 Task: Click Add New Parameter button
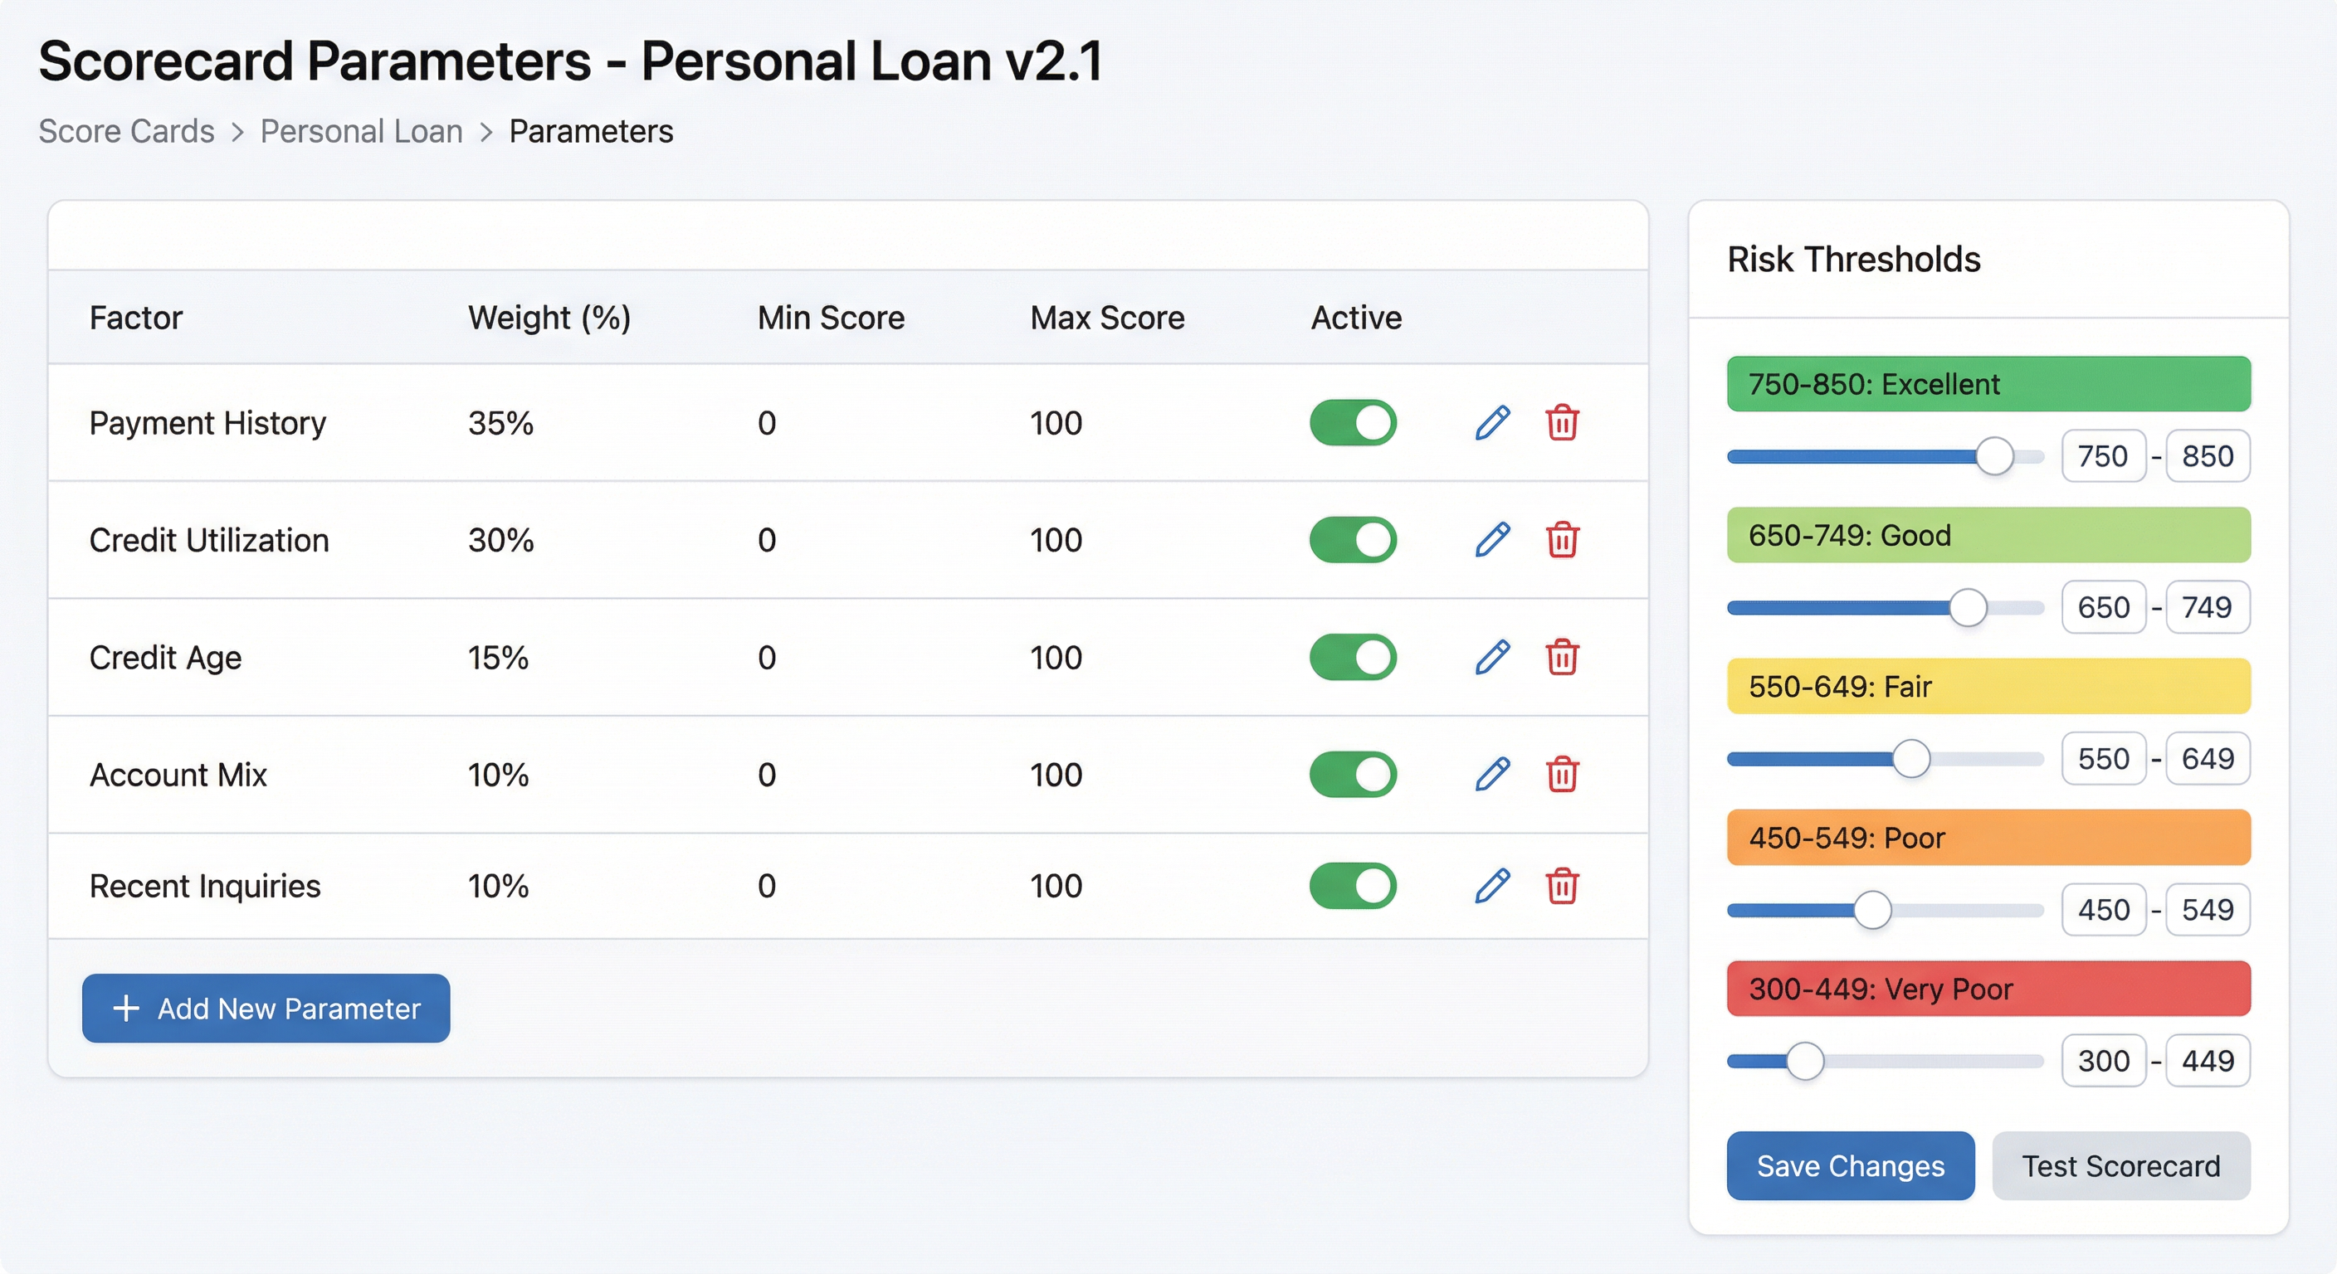266,1009
